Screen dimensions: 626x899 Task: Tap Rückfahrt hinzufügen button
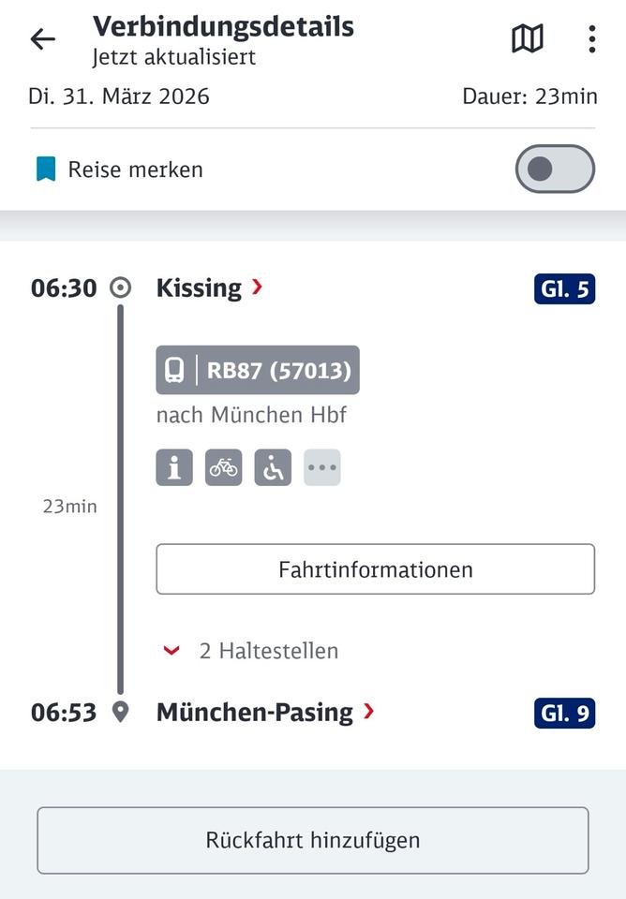[x=313, y=840]
